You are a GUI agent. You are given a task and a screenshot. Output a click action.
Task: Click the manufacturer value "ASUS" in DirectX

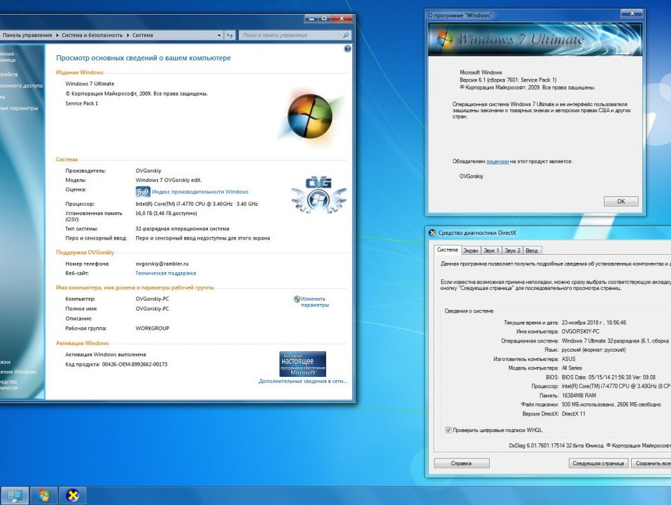568,359
